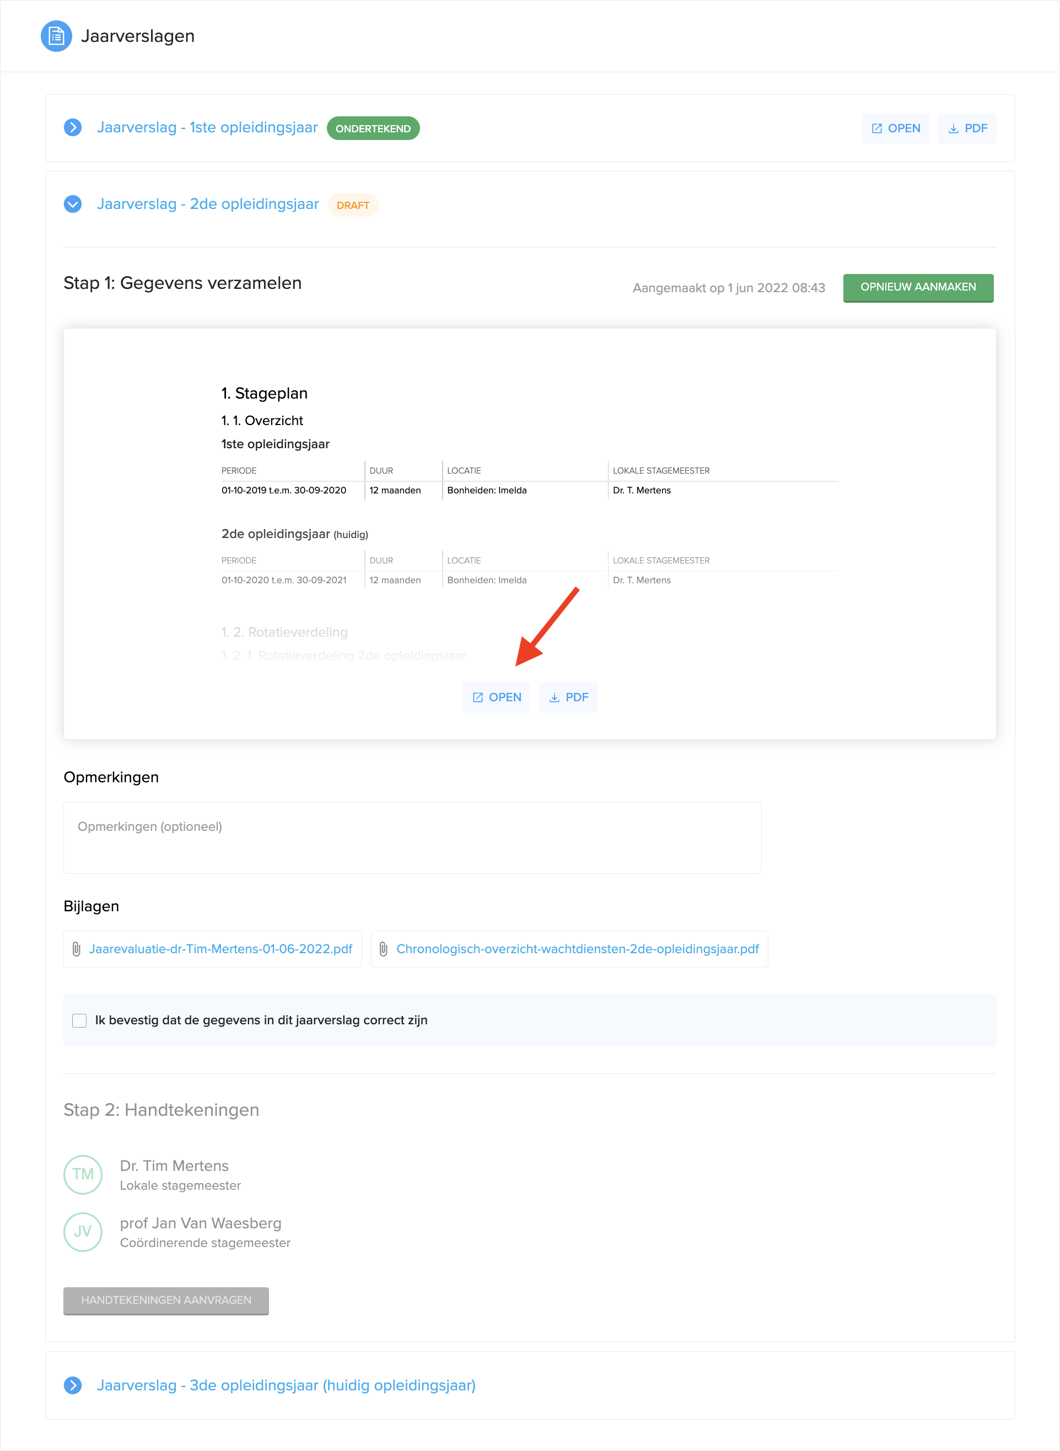This screenshot has width=1060, height=1451.
Task: Check the confirmation checkbox for correct gegevens
Action: 79,1020
